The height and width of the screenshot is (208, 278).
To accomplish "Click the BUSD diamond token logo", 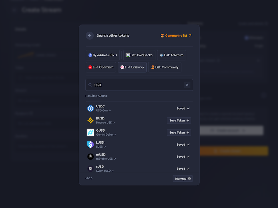I will 90,120.
